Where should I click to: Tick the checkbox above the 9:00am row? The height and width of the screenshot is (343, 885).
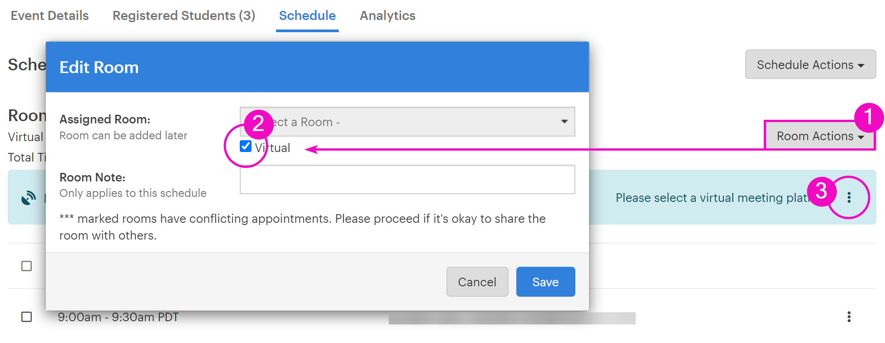tap(27, 266)
